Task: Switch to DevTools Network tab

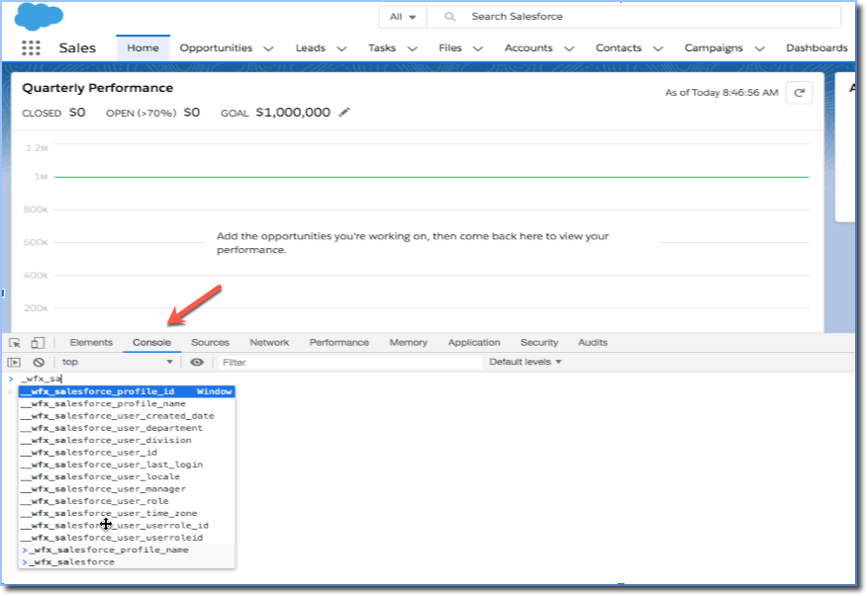Action: pyautogui.click(x=269, y=342)
